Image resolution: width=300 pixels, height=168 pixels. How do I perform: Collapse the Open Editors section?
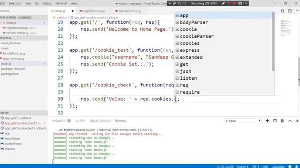[x=24, y=17]
